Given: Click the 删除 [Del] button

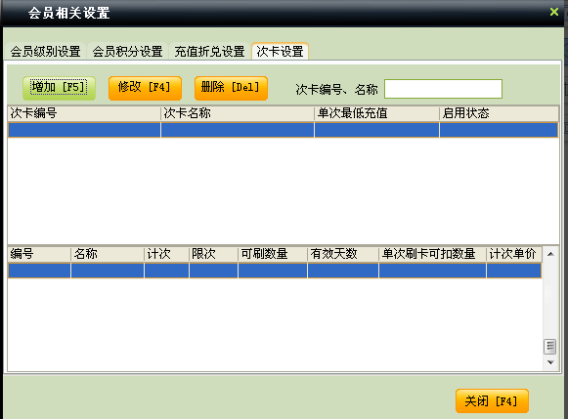Looking at the screenshot, I should [x=231, y=88].
